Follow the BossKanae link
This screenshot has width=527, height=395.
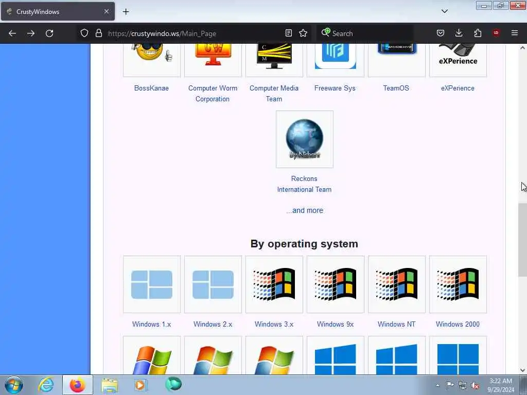point(151,88)
